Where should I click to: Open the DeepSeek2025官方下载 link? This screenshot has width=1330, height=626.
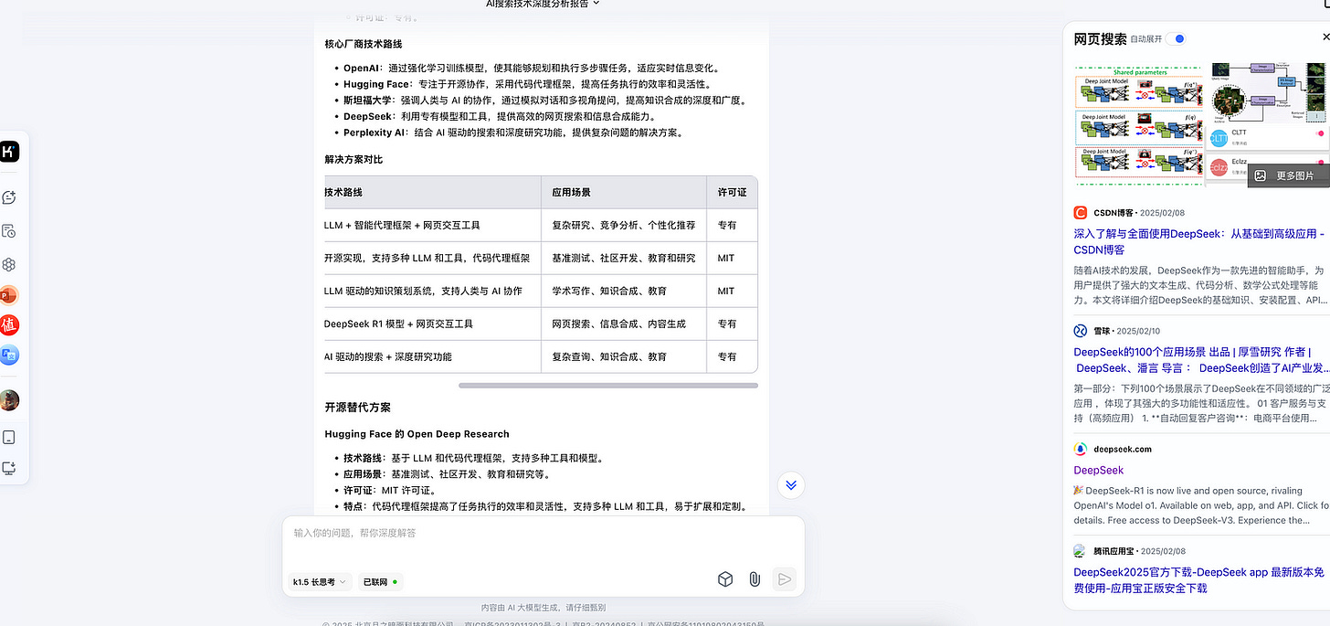coord(1198,579)
